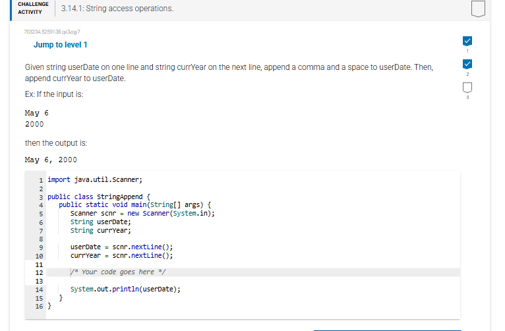Click code line 'public class StringAppend {'
Image resolution: width=505 pixels, height=331 pixels.
(99, 196)
